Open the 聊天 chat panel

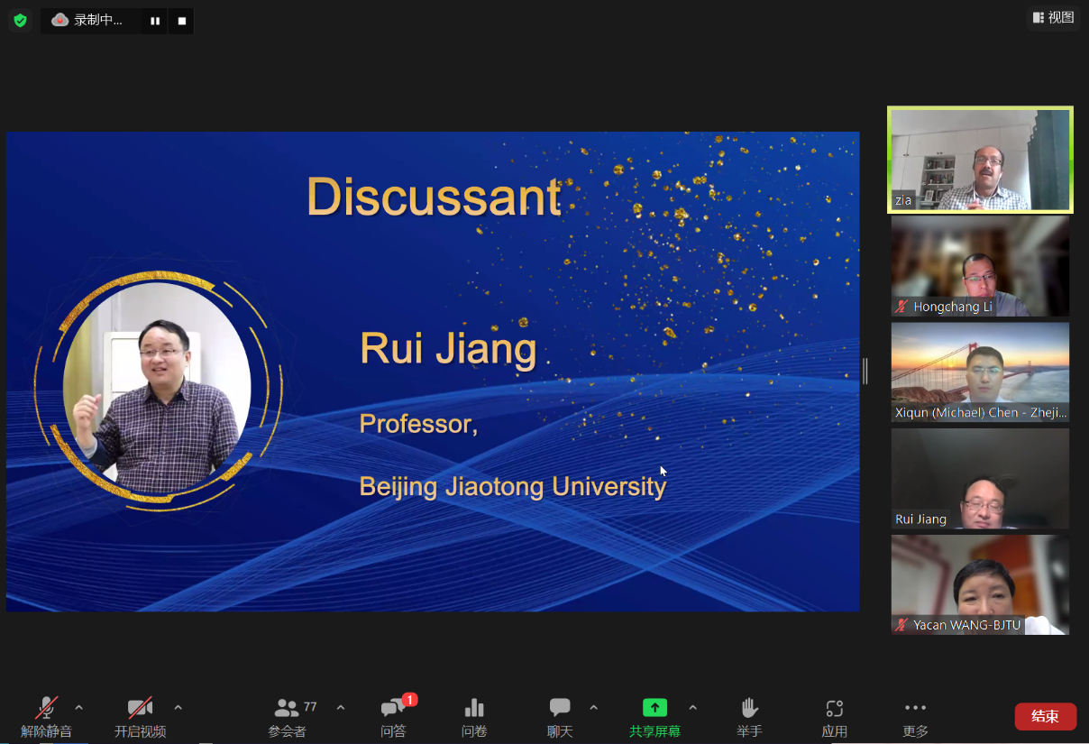tap(560, 718)
